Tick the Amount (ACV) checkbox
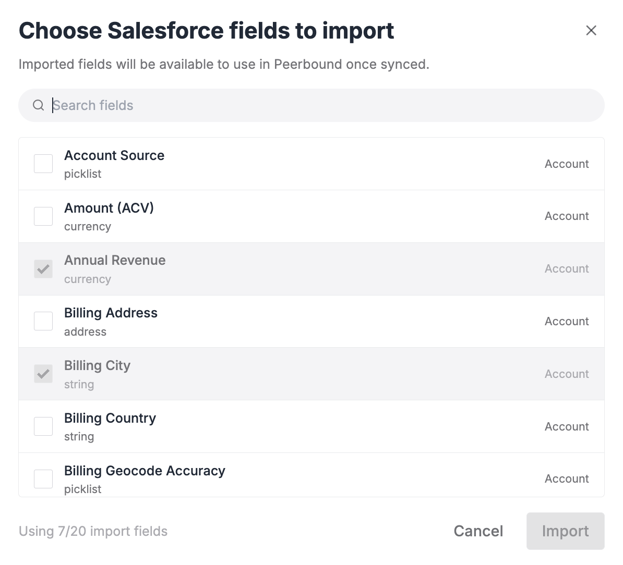This screenshot has height=565, width=623. (x=43, y=216)
